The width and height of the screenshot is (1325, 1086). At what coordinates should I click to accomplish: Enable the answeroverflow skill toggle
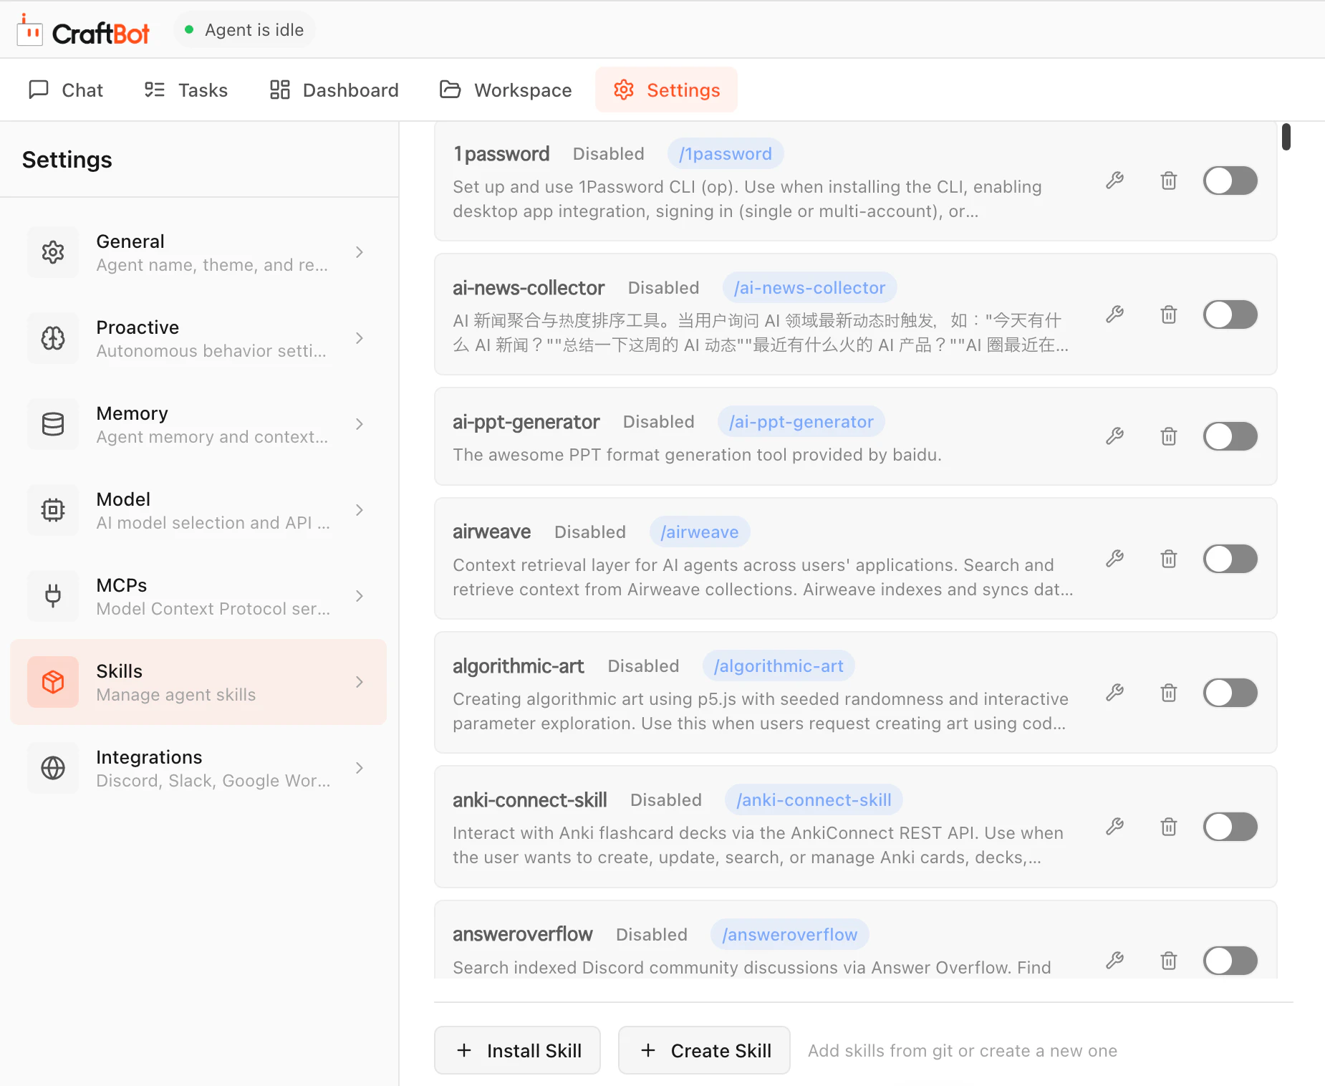click(x=1230, y=961)
